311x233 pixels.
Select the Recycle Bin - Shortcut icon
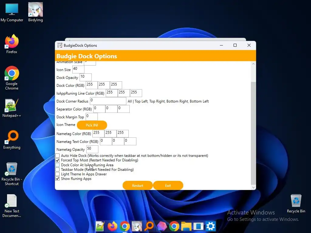point(12,174)
